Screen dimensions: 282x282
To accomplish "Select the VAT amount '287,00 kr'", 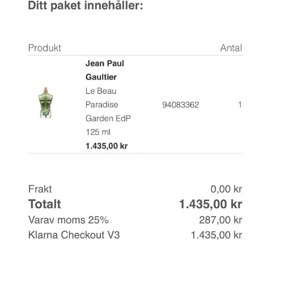I will [x=220, y=220].
